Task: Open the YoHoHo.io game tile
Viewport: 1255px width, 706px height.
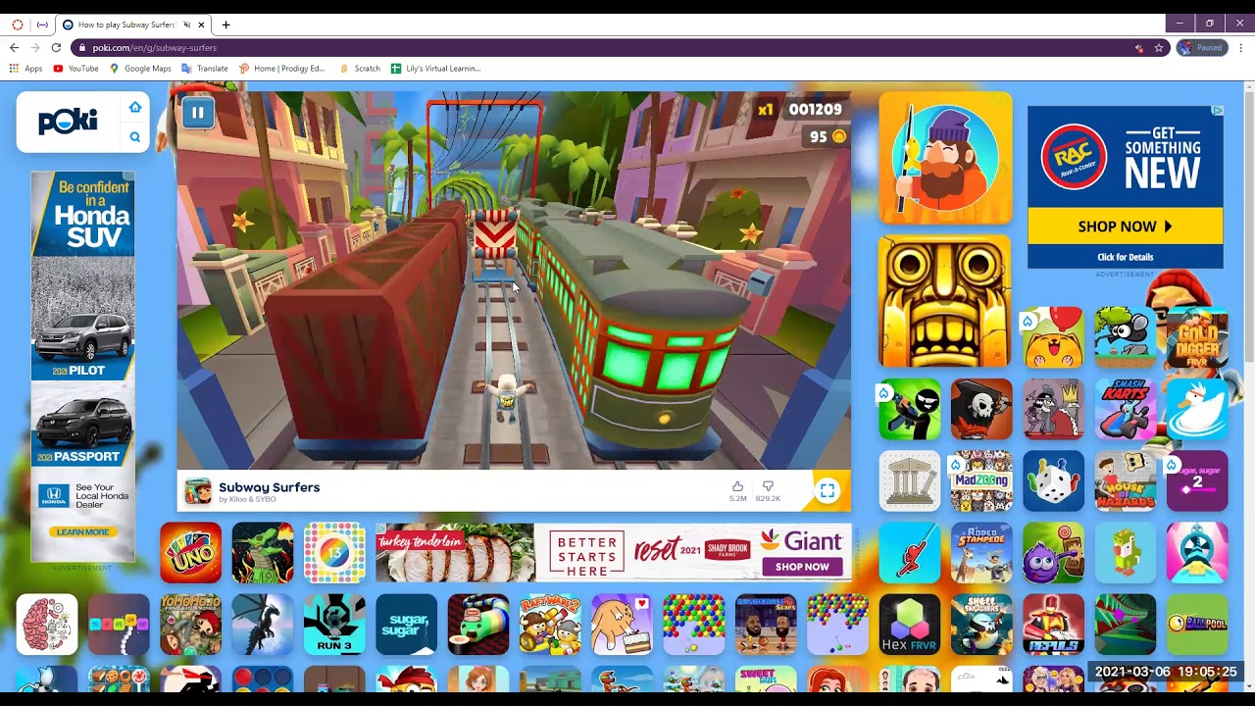Action: 190,625
